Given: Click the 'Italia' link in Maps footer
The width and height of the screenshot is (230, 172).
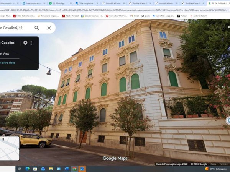Looking at the screenshot, I should point(213,164).
